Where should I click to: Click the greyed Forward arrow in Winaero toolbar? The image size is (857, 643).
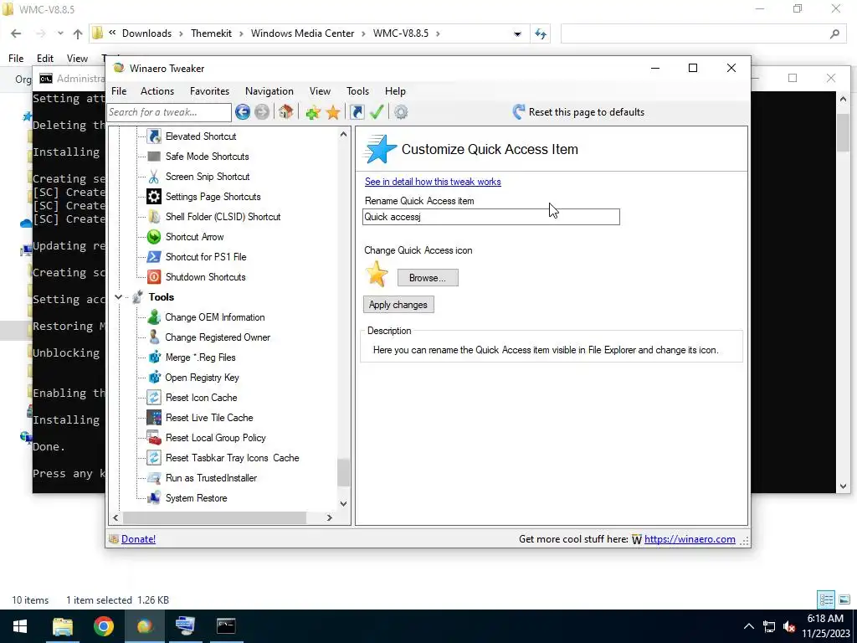tap(262, 112)
